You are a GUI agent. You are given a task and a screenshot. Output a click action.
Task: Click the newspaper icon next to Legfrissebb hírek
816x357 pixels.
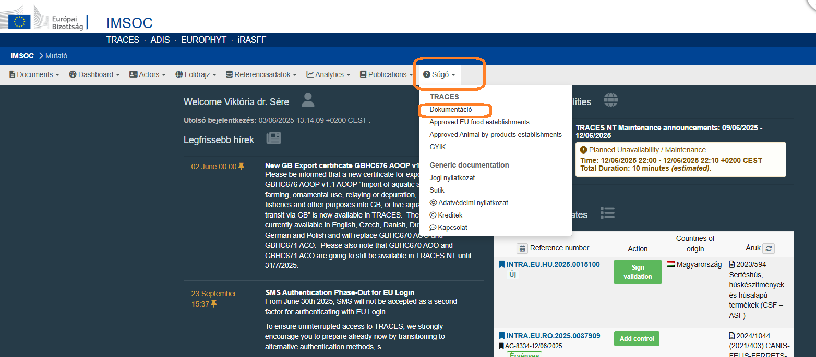pos(273,138)
